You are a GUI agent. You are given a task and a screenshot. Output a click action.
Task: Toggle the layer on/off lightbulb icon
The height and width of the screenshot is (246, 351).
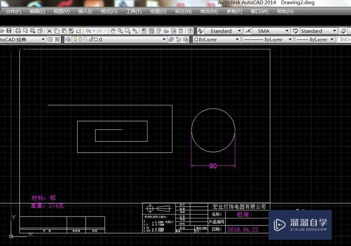pyautogui.click(x=75, y=40)
